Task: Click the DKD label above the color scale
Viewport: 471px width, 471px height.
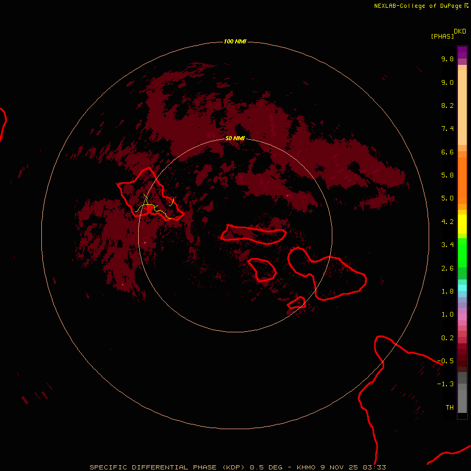Action: [x=460, y=31]
